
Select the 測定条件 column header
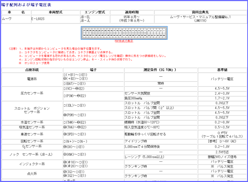pos(160,70)
